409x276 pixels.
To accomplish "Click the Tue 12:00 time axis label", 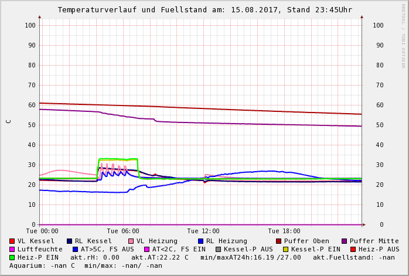I will coord(203,231).
